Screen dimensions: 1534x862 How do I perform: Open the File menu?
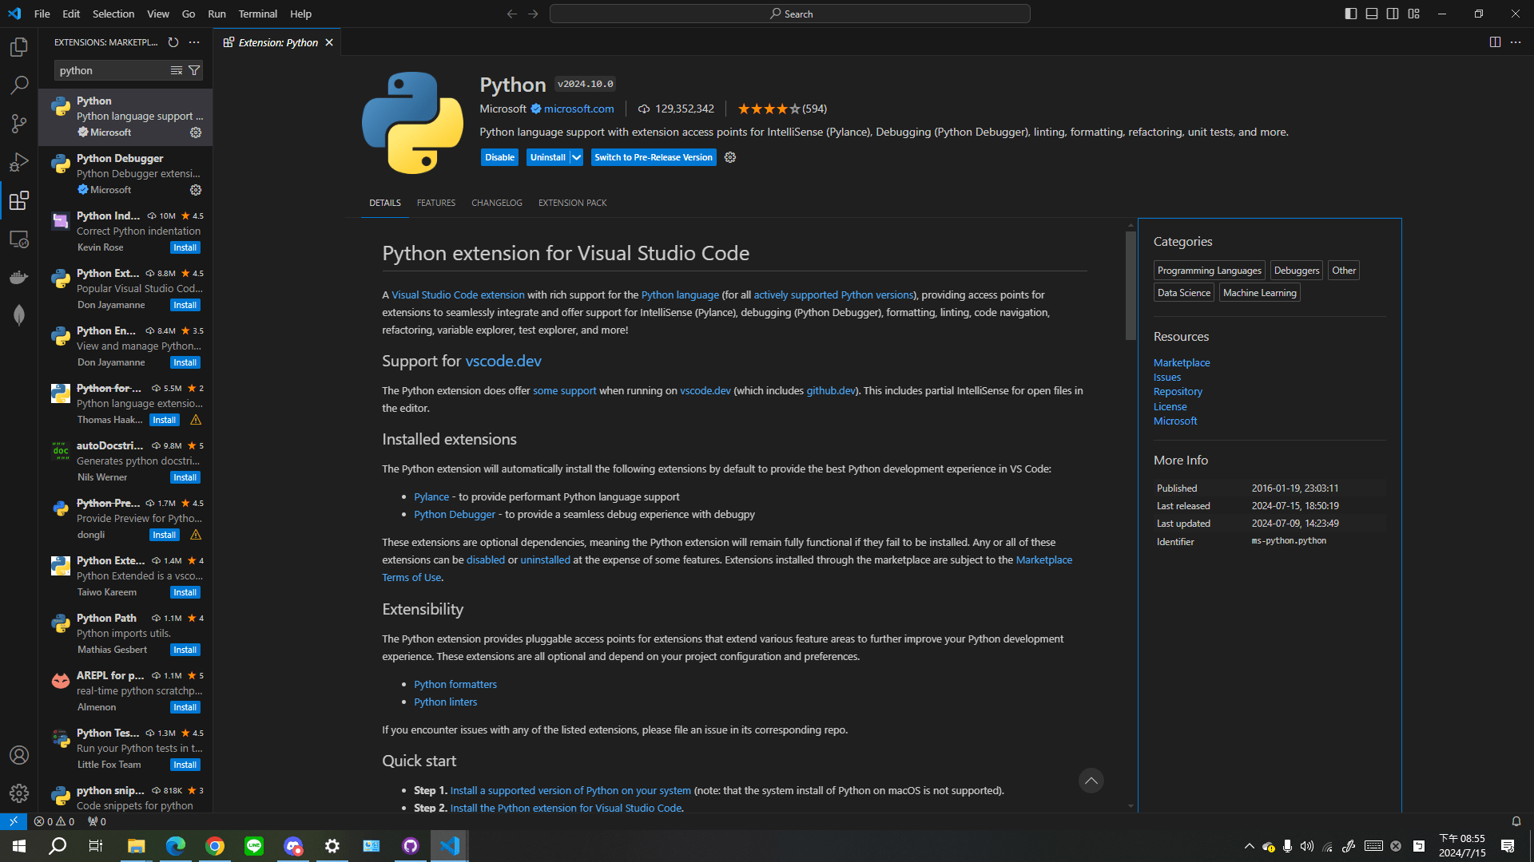(x=42, y=14)
